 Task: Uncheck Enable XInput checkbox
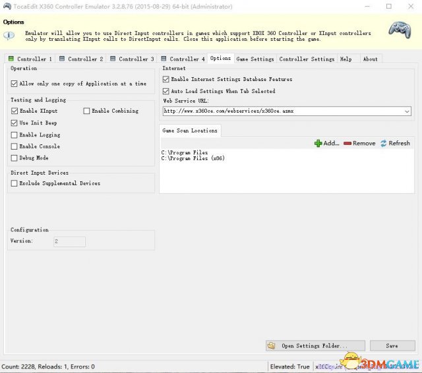(15, 111)
